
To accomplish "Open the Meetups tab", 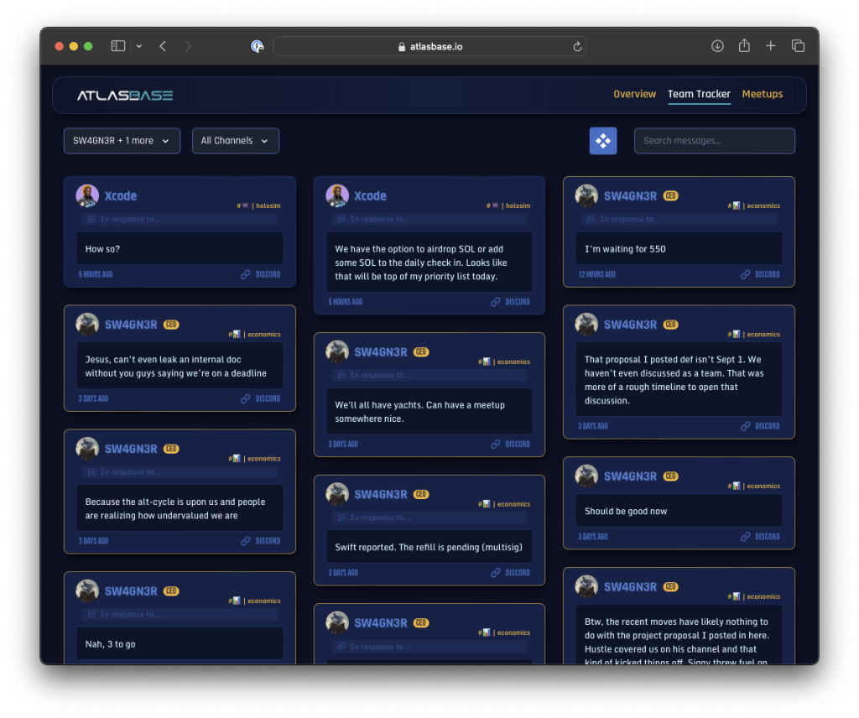I will click(763, 94).
